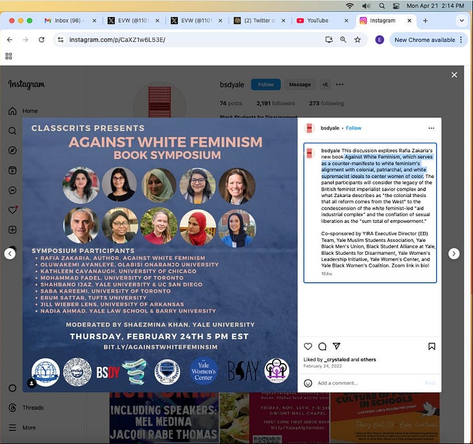This screenshot has width=473, height=444.
Task: Open a new browser tab
Action: [425, 20]
